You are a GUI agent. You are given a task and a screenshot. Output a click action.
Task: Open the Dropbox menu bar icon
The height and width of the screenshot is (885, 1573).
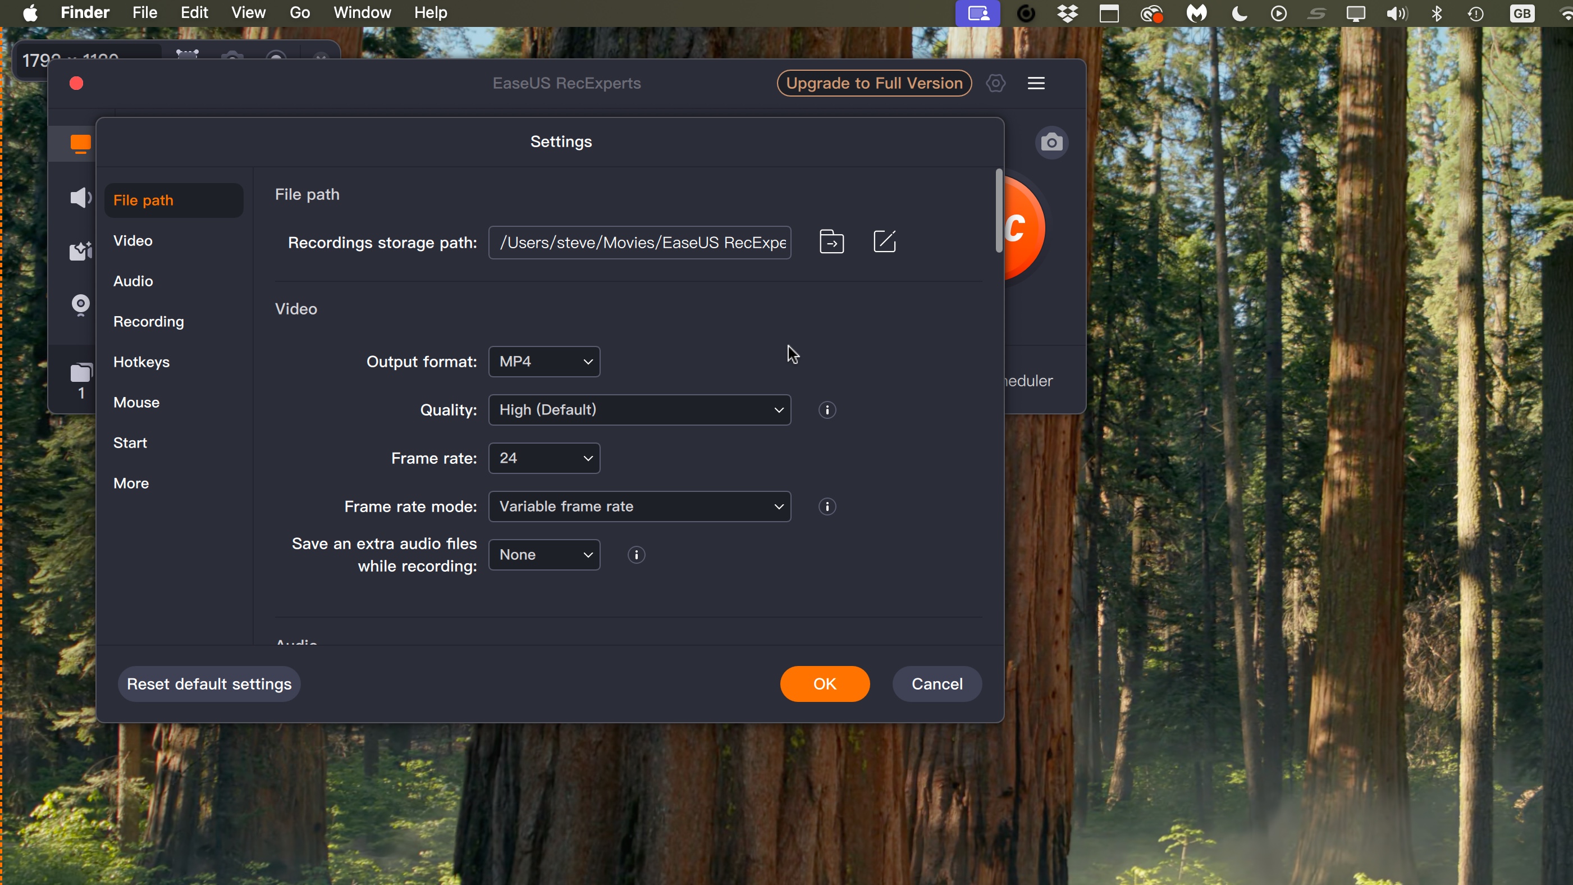click(1067, 13)
